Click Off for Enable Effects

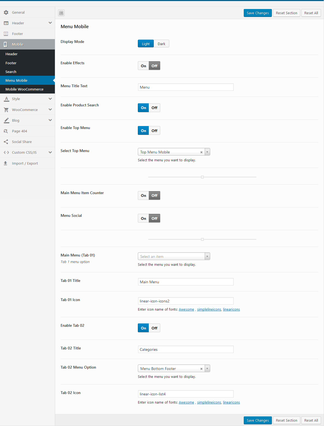coord(154,66)
